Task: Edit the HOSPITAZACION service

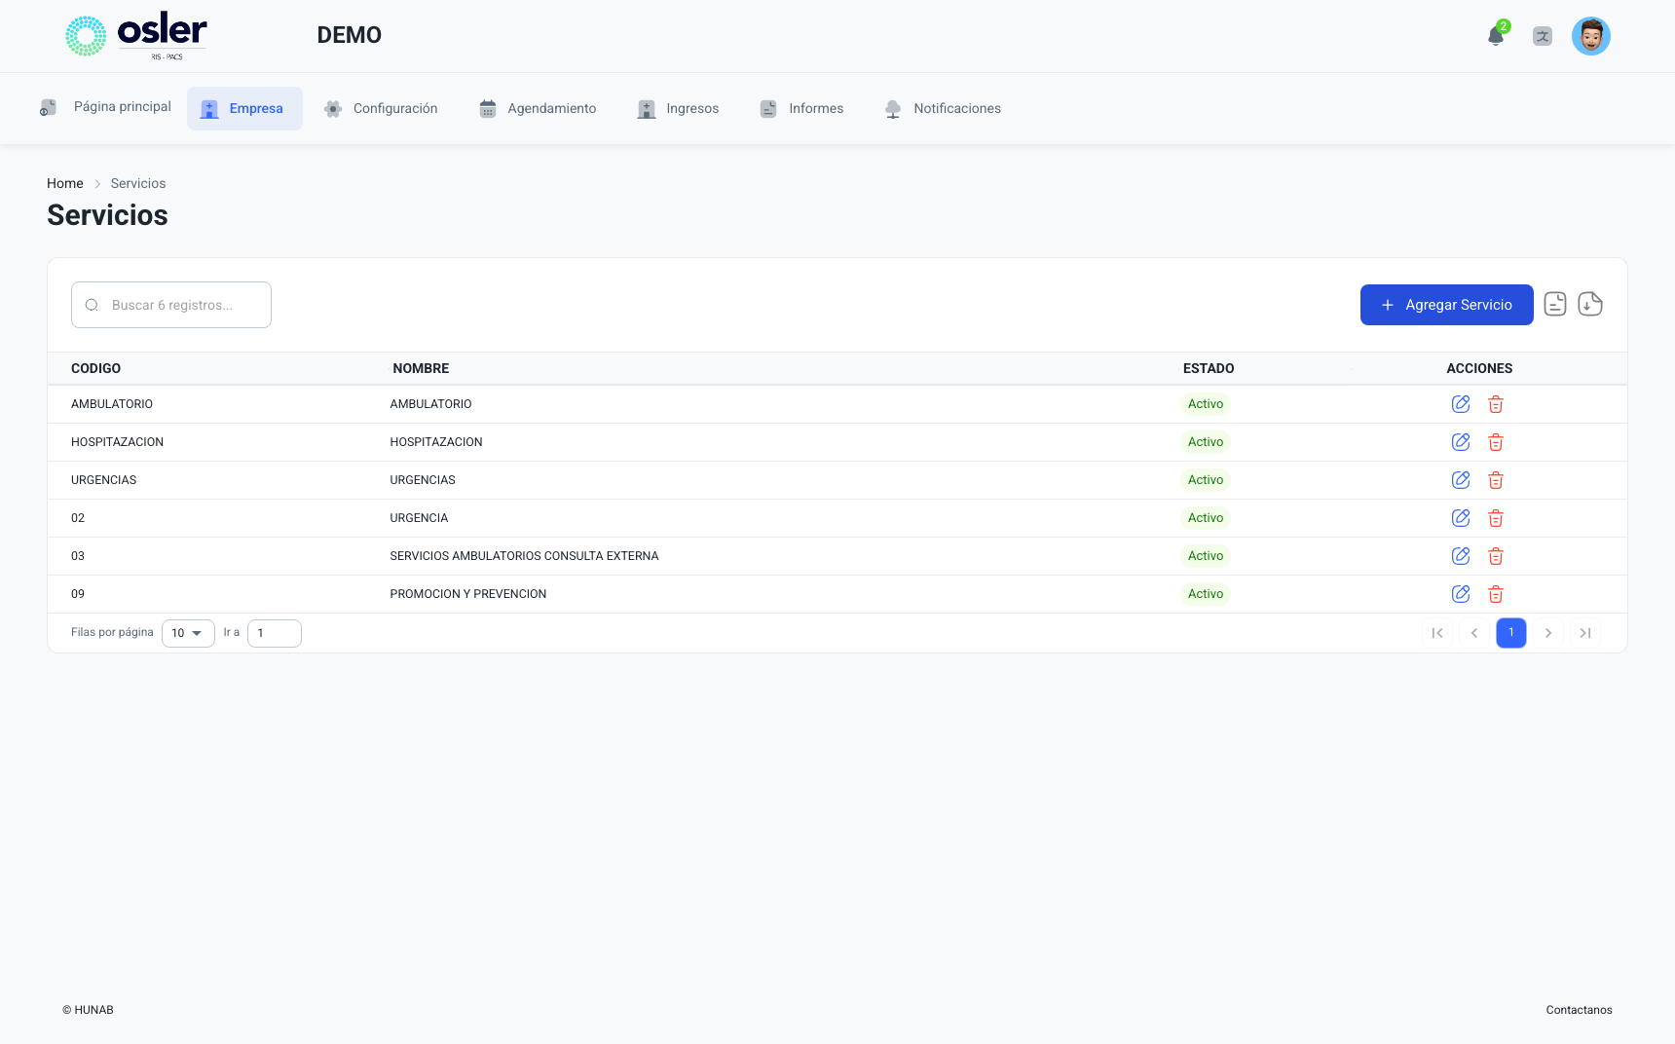Action: (x=1461, y=442)
